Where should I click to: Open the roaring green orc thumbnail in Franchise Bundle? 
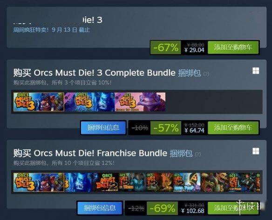tap(214, 182)
